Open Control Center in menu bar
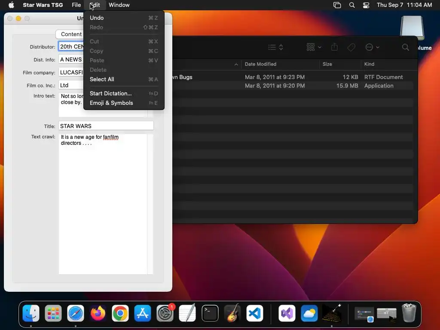The image size is (440, 330). click(x=366, y=5)
